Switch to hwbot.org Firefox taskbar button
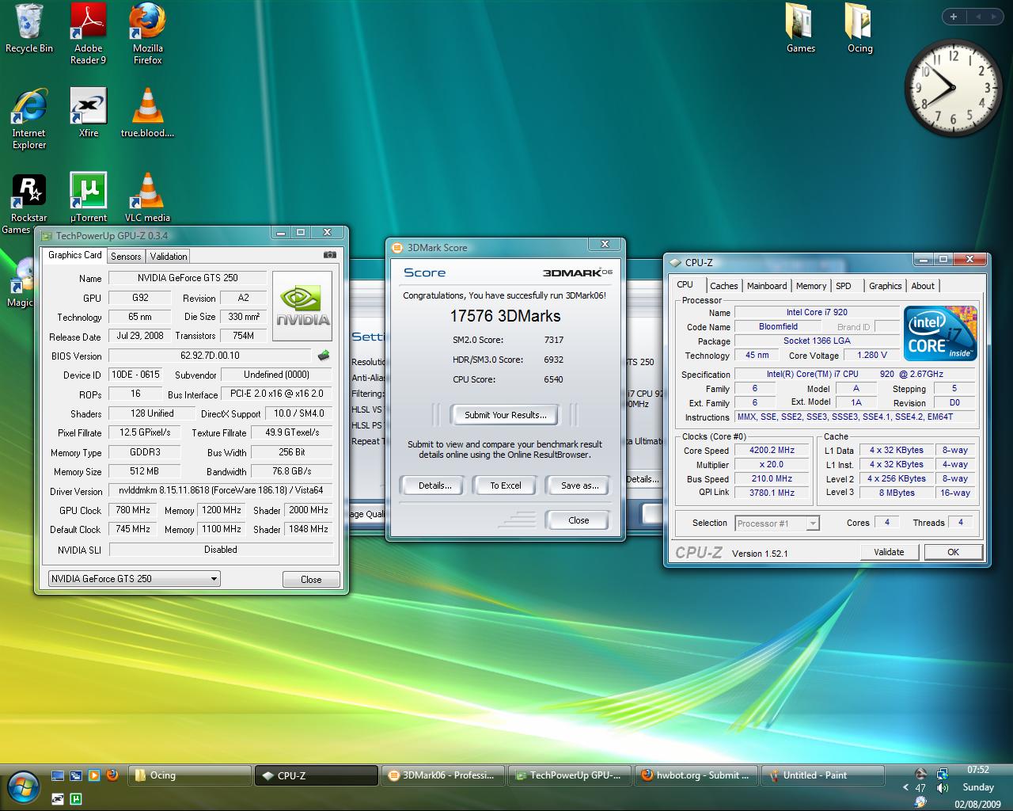The height and width of the screenshot is (811, 1013). click(696, 775)
